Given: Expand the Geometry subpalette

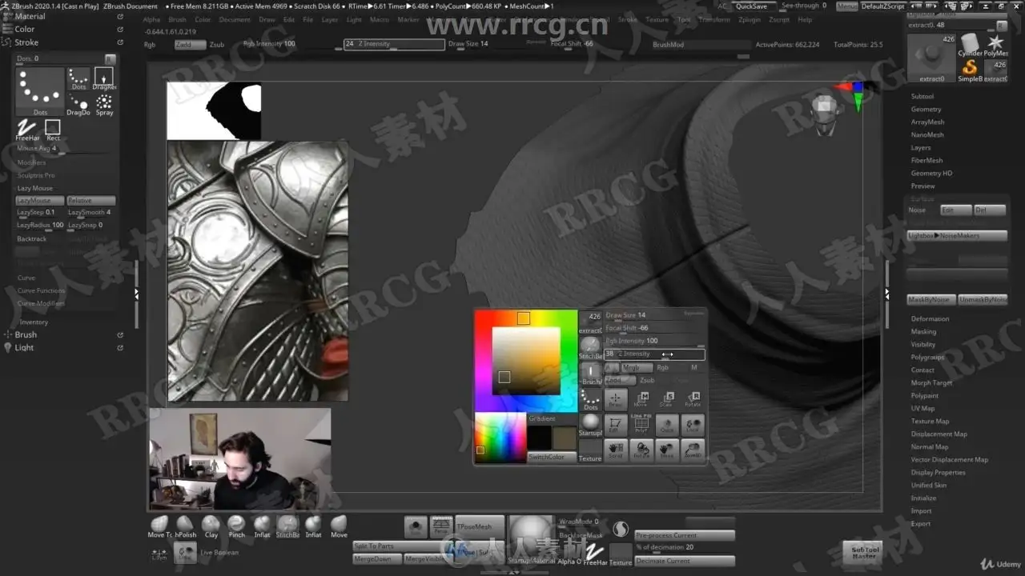Looking at the screenshot, I should pos(926,109).
